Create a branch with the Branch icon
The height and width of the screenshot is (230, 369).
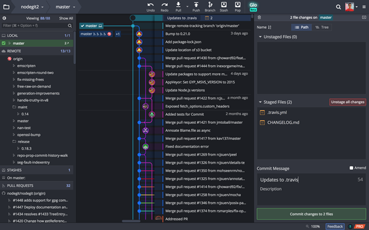pos(210,4)
